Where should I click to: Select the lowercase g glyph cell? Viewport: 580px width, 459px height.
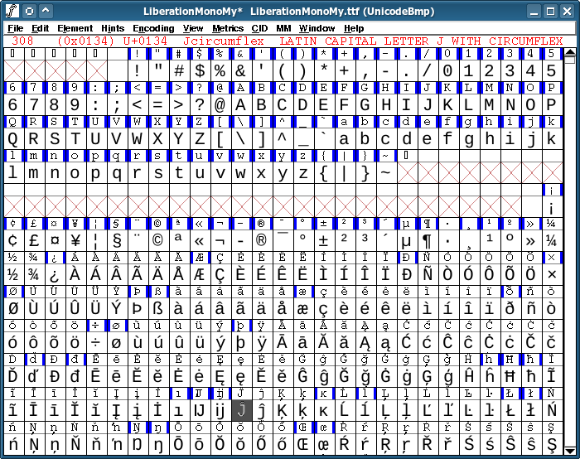(x=469, y=138)
